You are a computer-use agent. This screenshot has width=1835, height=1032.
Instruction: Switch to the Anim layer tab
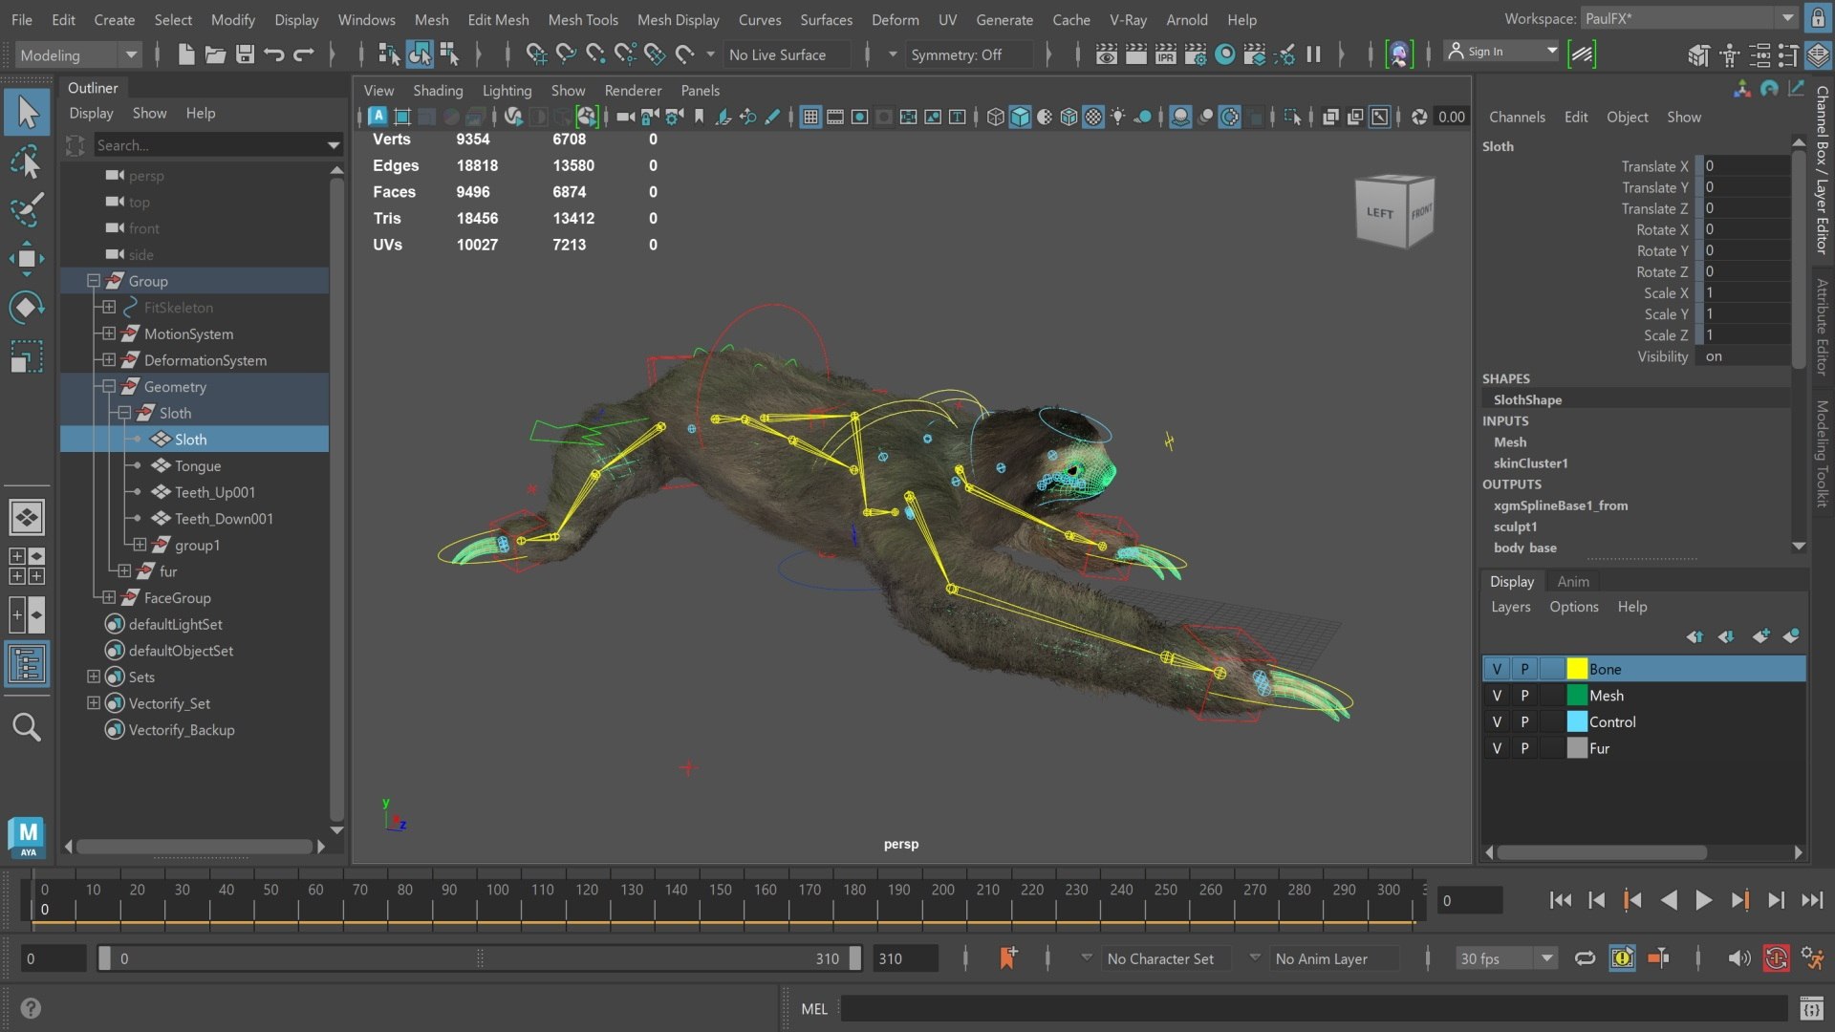pos(1573,581)
